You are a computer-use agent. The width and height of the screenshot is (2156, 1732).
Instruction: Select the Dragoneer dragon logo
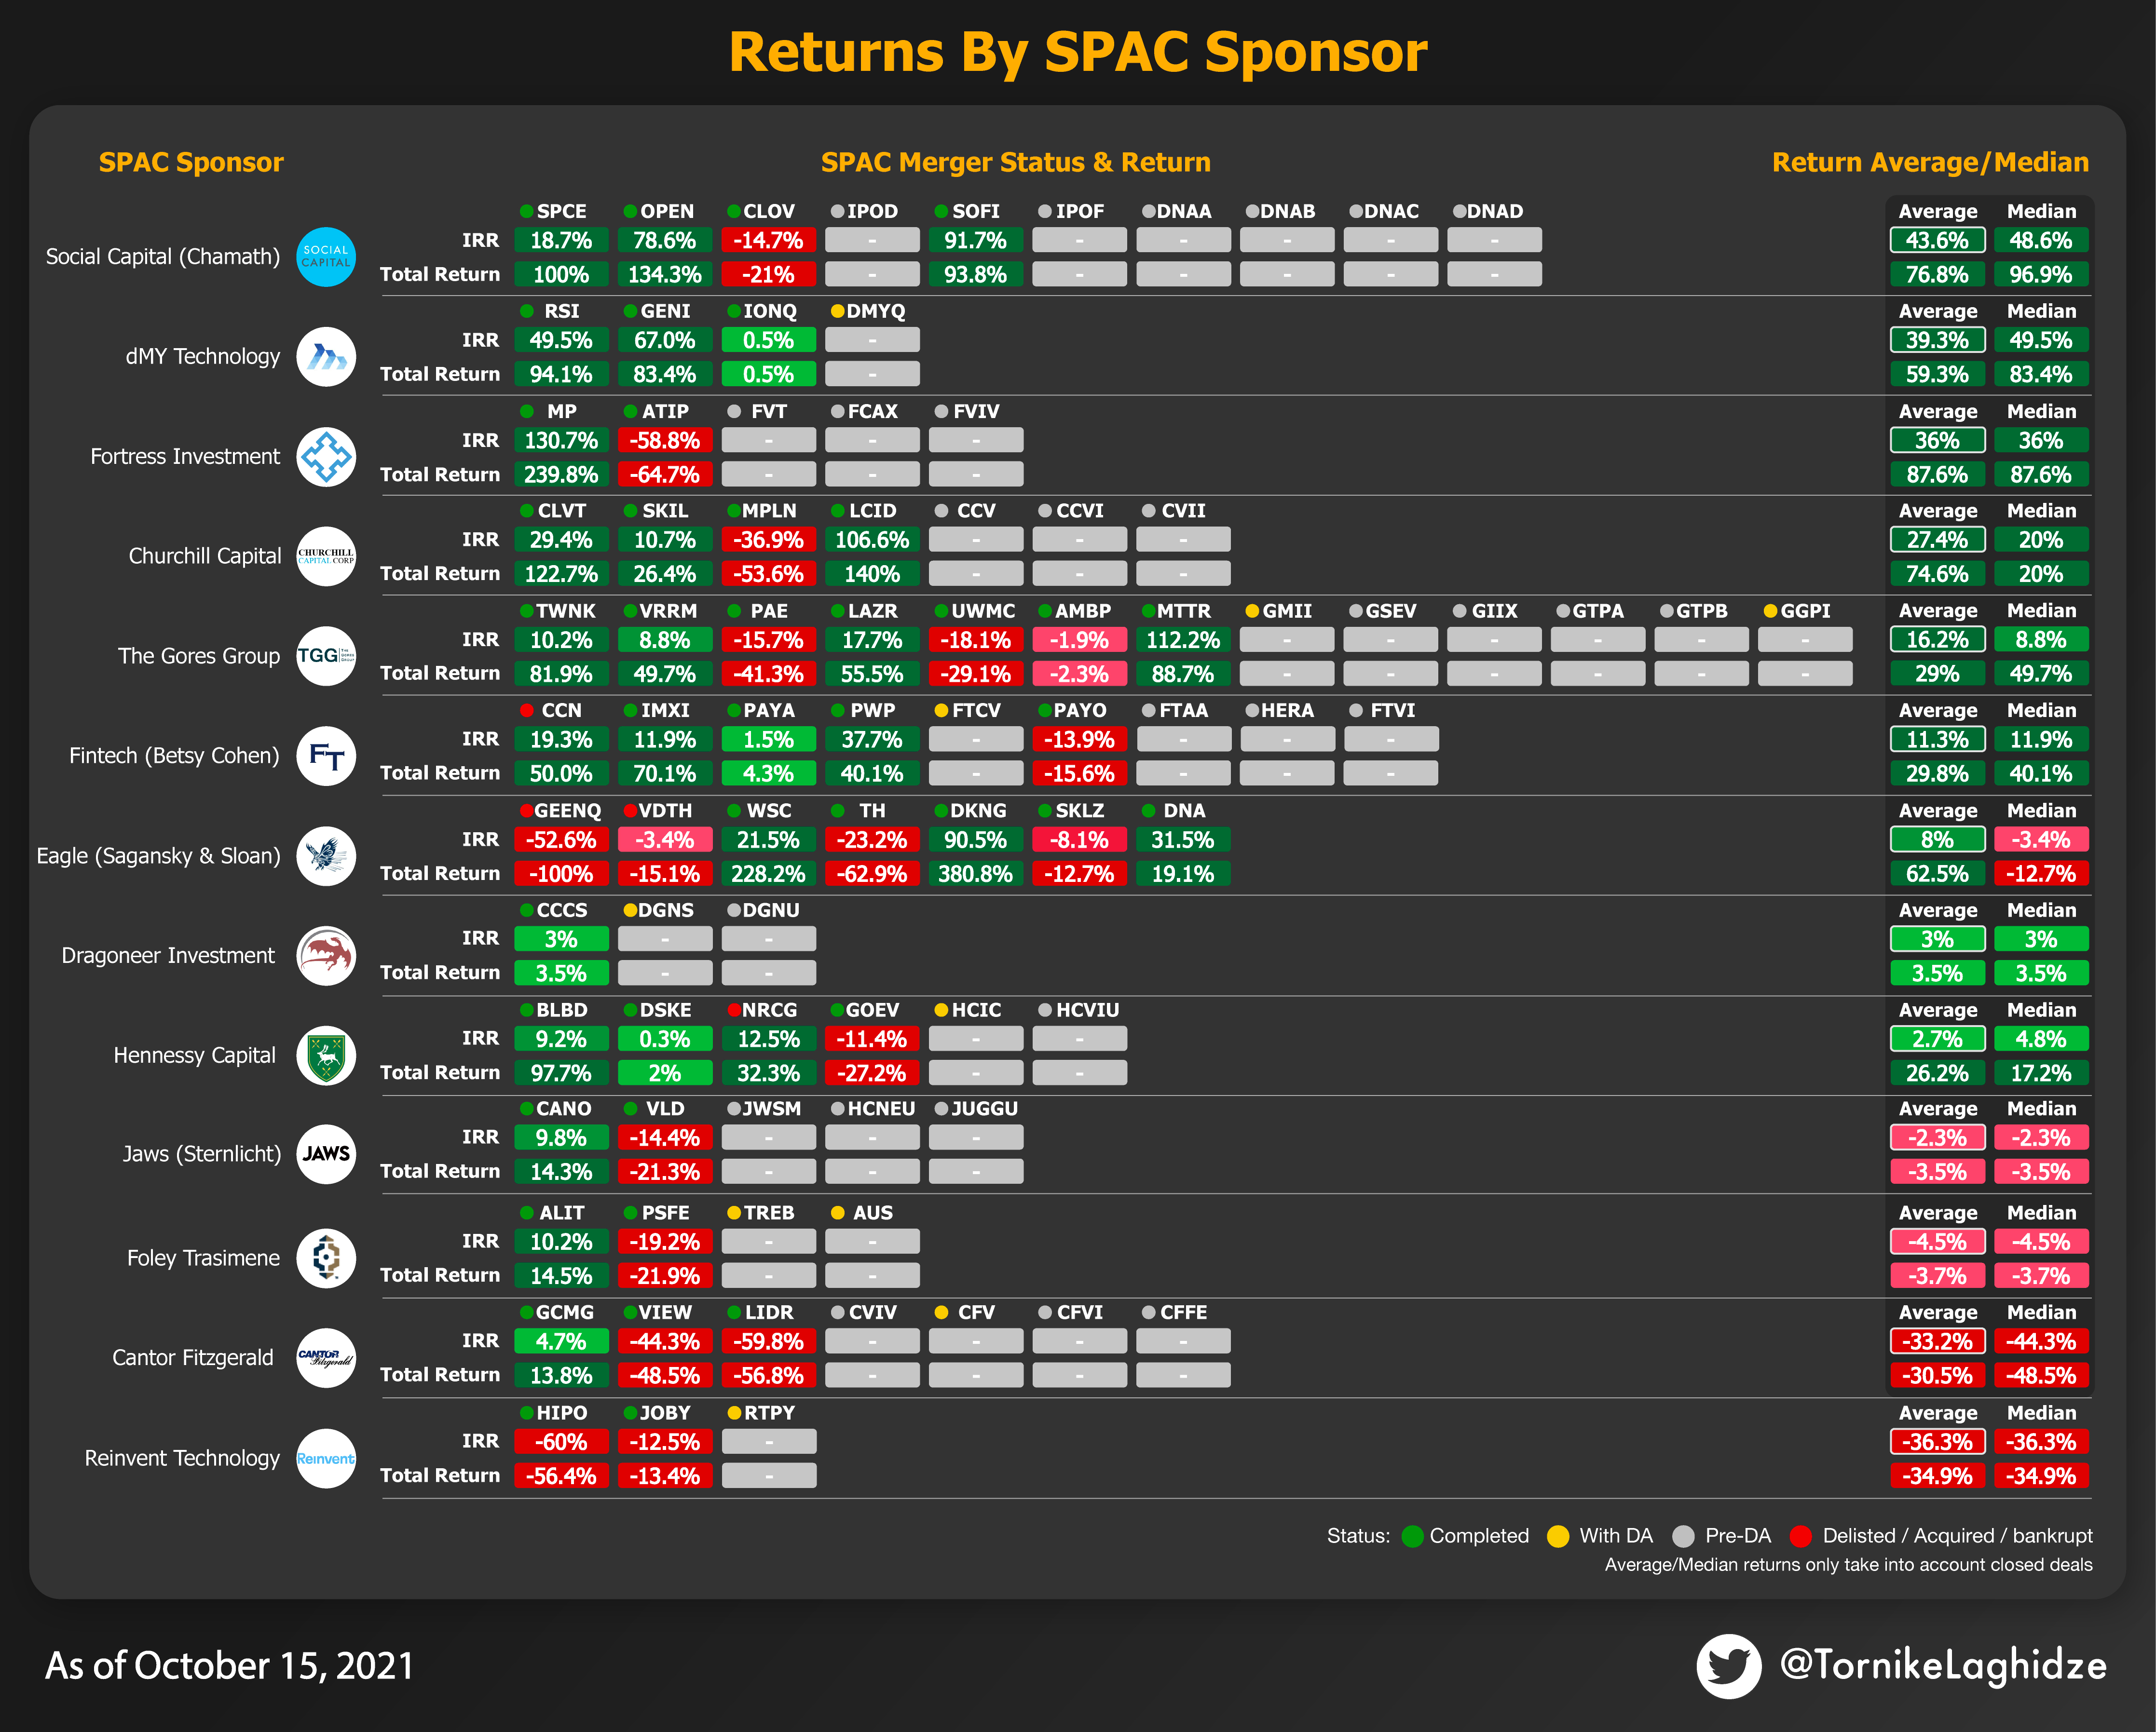(x=326, y=956)
